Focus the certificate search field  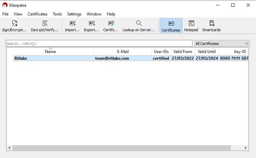pos(99,44)
